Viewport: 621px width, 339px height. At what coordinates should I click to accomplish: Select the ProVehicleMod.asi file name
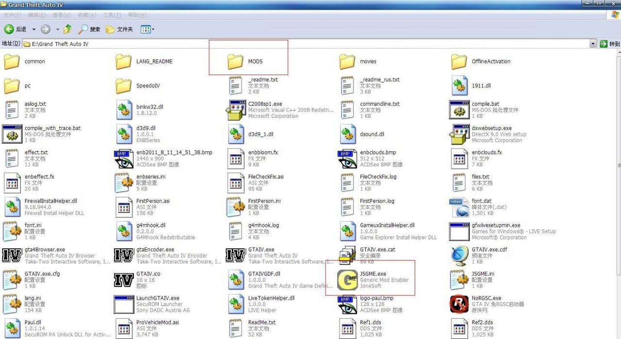pyautogui.click(x=158, y=322)
